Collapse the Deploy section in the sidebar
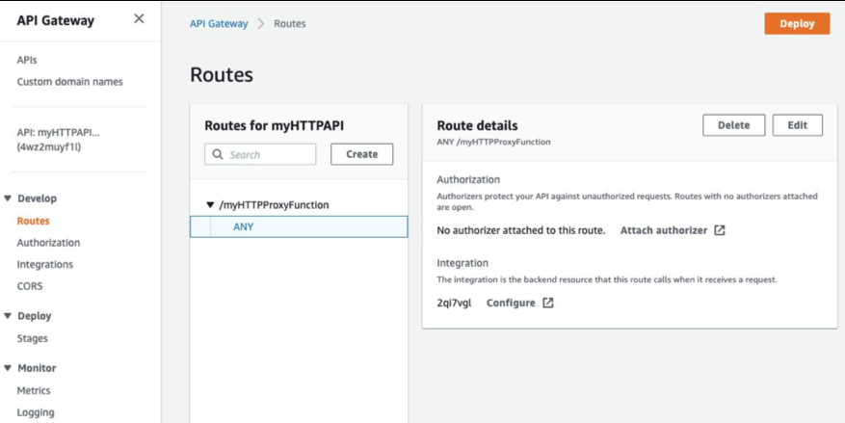 click(9, 316)
